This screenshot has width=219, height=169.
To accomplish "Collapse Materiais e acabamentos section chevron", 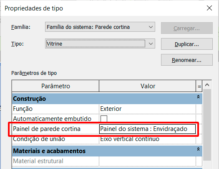I will coord(198,149).
